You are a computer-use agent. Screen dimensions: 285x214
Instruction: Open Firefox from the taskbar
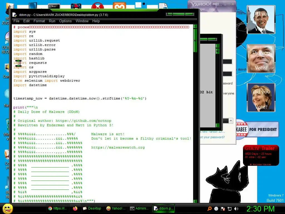75,208
